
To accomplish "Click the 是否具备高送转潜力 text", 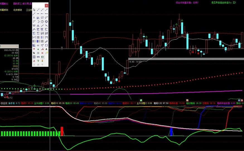I will (224, 3).
